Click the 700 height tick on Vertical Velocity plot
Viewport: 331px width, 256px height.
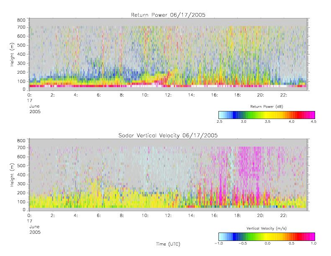21,147
